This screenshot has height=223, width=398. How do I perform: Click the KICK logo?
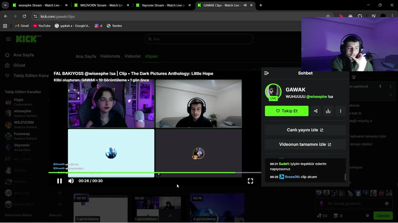tap(28, 39)
